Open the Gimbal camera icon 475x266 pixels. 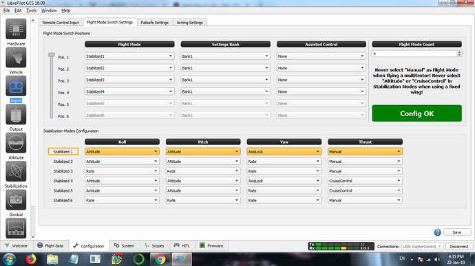(16, 200)
